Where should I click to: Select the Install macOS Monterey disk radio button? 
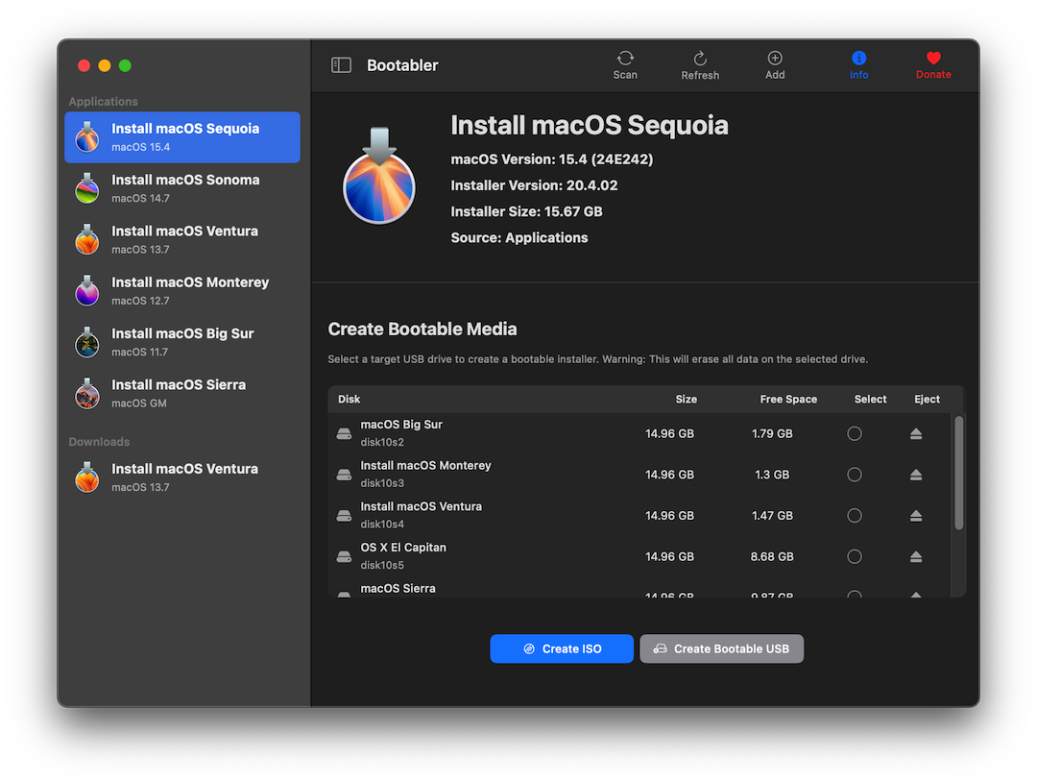[x=855, y=475]
